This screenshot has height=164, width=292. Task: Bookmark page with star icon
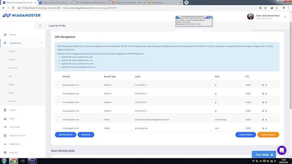[265, 8]
